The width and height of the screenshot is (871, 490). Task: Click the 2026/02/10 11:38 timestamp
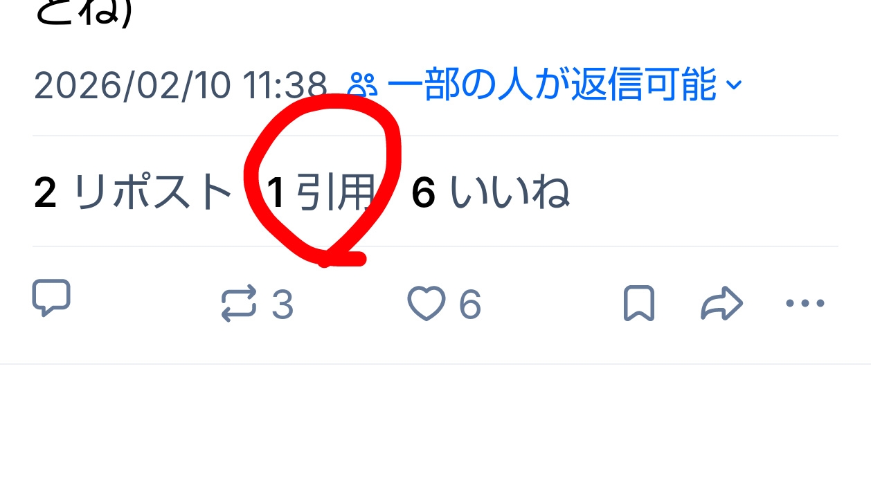180,86
